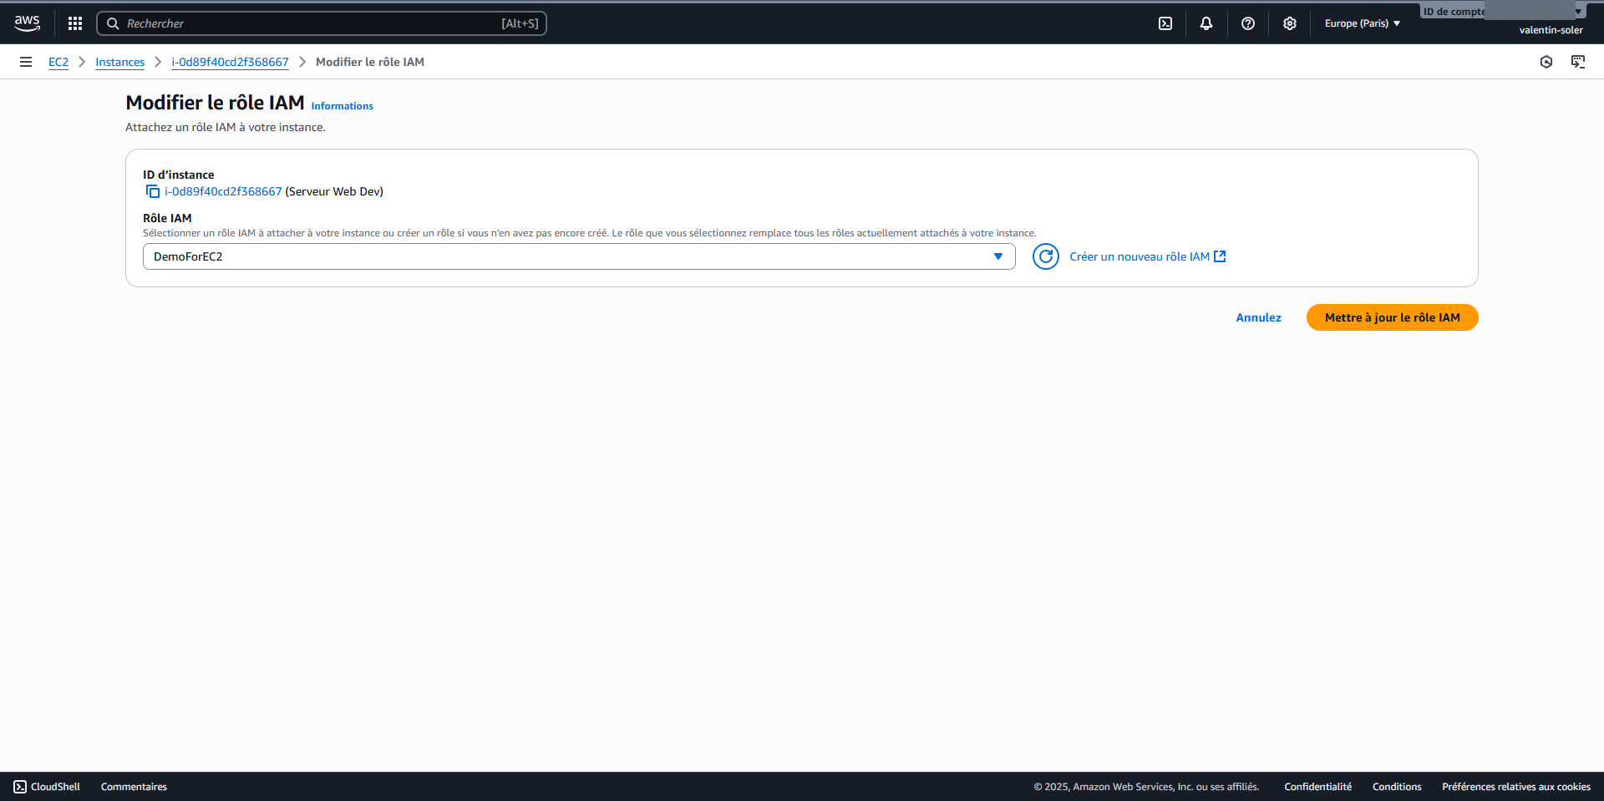
Task: Click Annulez to cancel
Action: [1258, 317]
